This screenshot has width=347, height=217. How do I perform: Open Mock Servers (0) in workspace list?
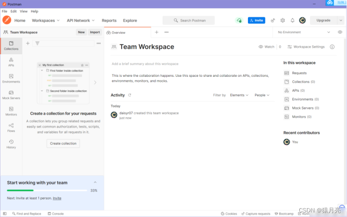301,108
